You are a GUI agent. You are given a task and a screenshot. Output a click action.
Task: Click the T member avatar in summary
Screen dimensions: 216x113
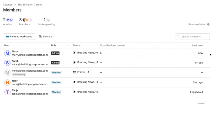pos(30,20)
